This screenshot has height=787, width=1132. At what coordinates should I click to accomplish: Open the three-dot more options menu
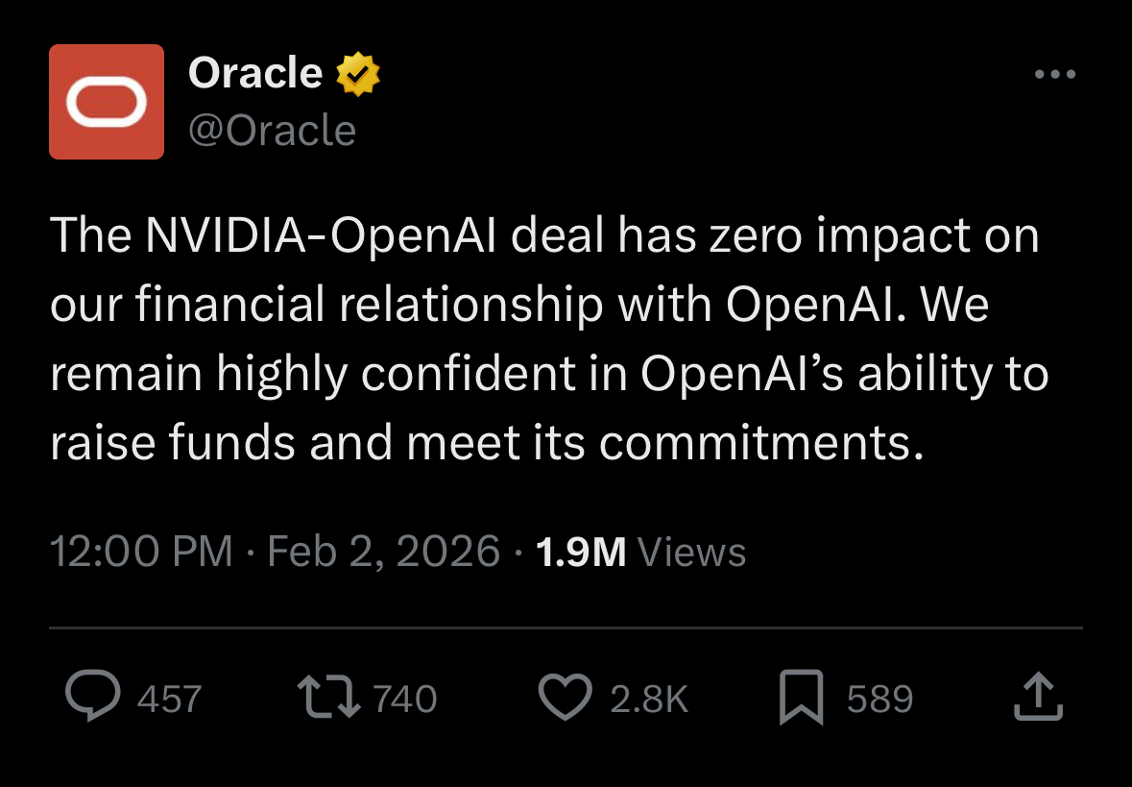(1055, 74)
